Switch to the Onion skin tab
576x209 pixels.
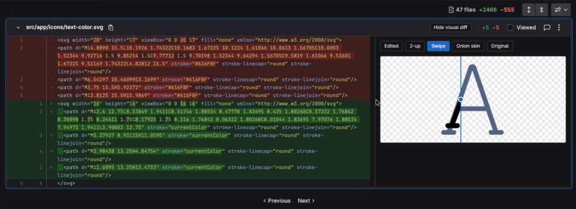click(x=468, y=46)
